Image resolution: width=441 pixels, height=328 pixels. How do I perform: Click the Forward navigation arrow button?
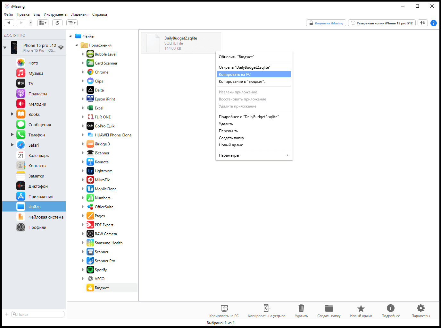point(21,23)
